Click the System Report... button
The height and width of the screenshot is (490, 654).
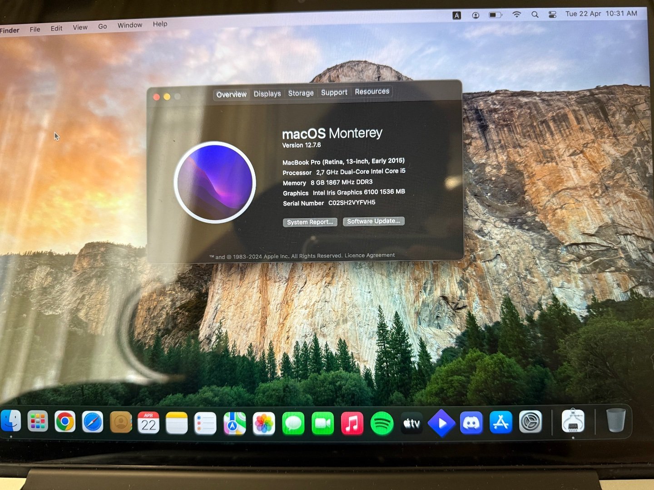click(310, 222)
